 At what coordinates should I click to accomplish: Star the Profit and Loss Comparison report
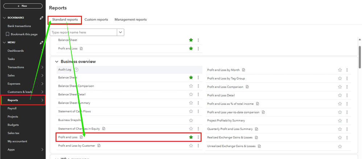(340, 87)
